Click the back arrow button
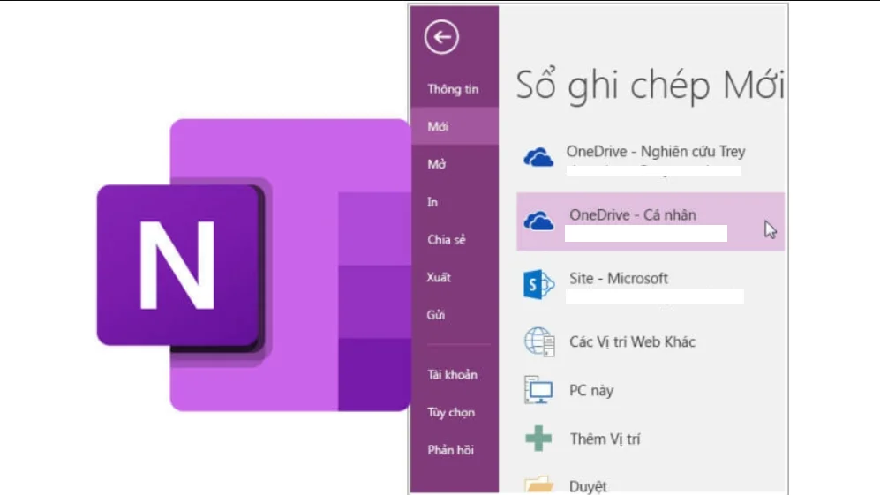The width and height of the screenshot is (880, 495). pyautogui.click(x=441, y=37)
